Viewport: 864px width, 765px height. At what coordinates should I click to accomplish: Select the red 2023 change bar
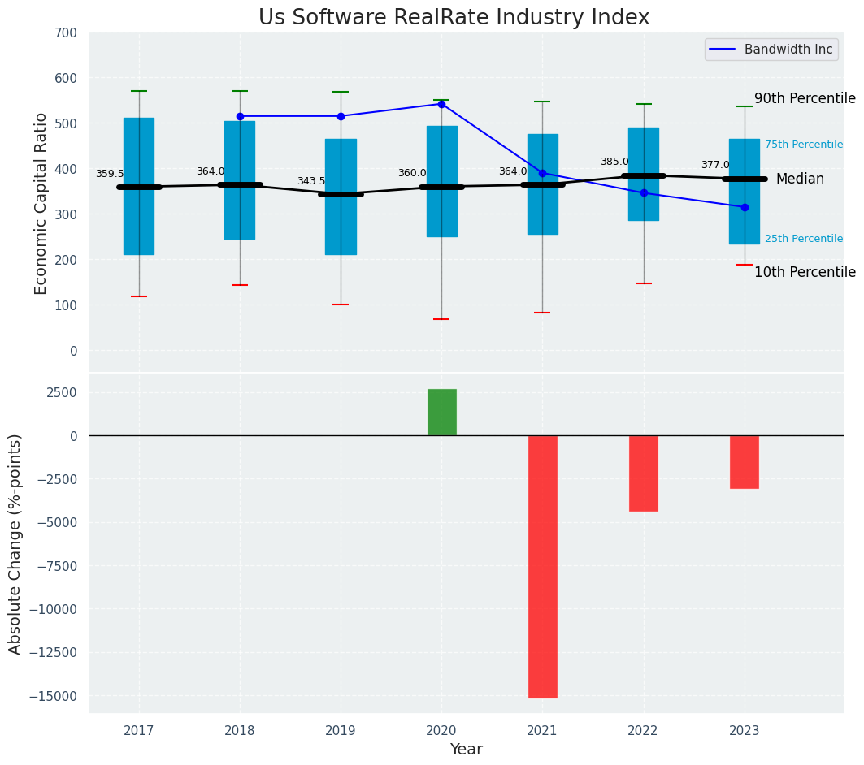tap(745, 462)
